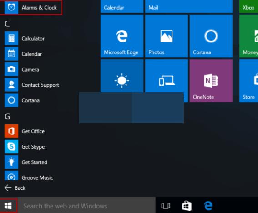Open Task View on the taskbar
Image resolution: width=258 pixels, height=213 pixels.
(166, 206)
